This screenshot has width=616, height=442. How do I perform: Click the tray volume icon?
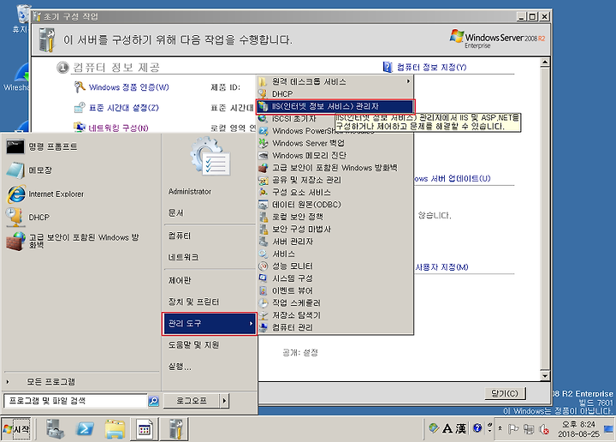pos(544,429)
